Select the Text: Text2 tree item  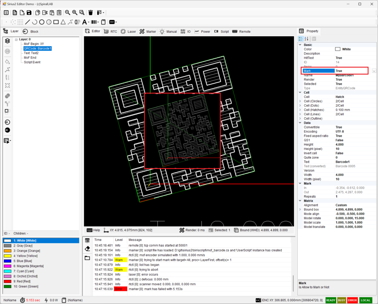point(31,53)
